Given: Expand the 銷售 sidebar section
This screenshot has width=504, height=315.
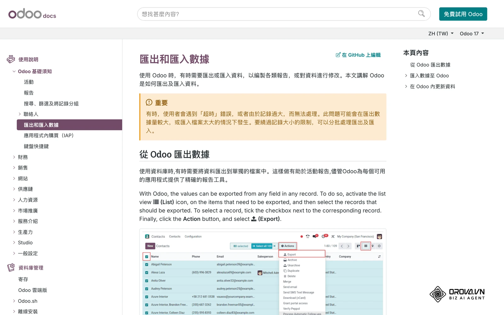Looking at the screenshot, I should click(14, 168).
